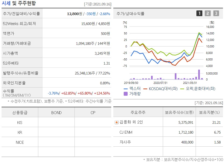
Task: Select the 52주베타 label
Action: (11, 63)
